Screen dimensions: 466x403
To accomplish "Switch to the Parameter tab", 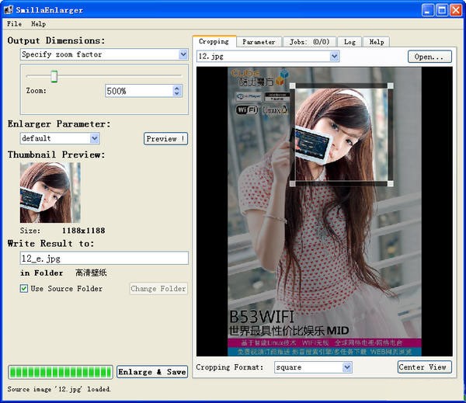I will (259, 42).
